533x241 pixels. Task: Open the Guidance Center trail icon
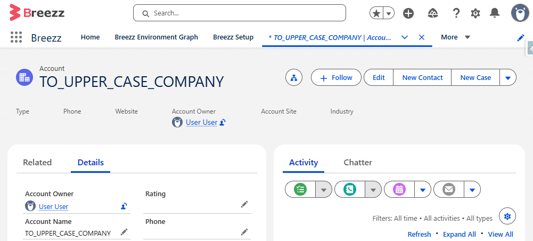(432, 13)
